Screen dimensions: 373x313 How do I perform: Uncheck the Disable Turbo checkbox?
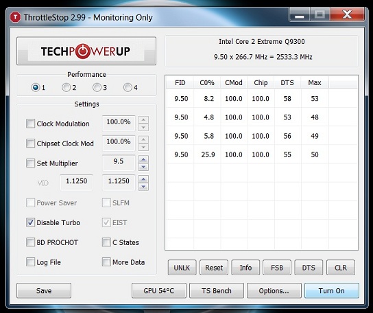30,222
